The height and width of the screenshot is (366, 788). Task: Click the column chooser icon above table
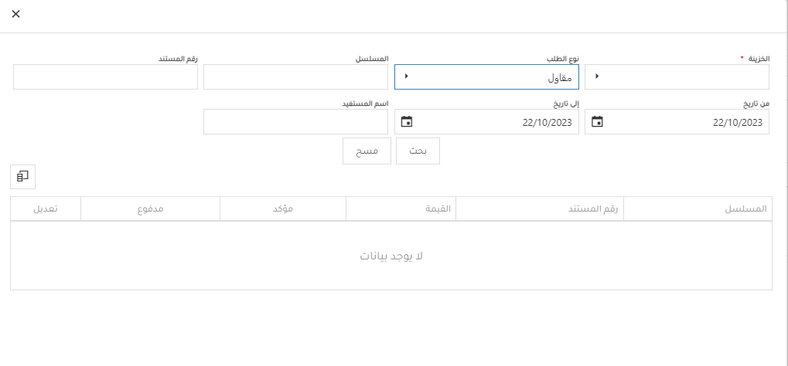[23, 176]
